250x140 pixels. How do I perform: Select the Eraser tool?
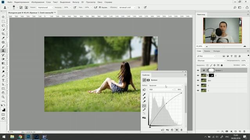3,59
